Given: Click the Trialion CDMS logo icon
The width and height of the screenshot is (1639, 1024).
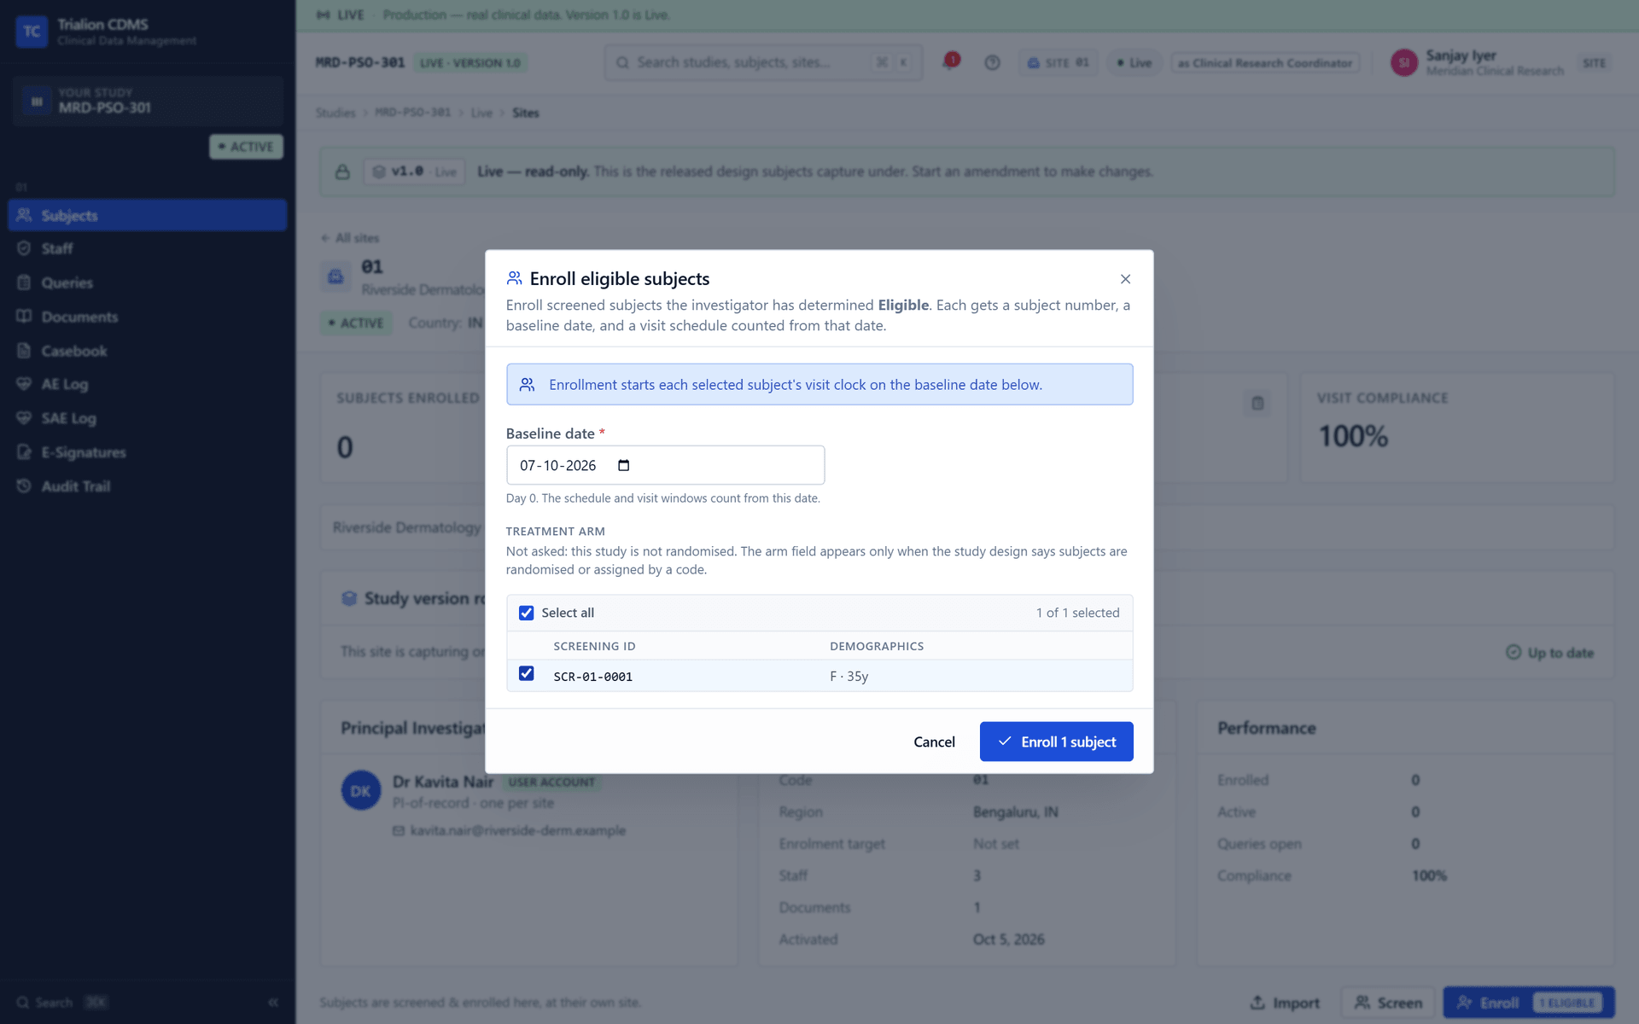Looking at the screenshot, I should (32, 32).
